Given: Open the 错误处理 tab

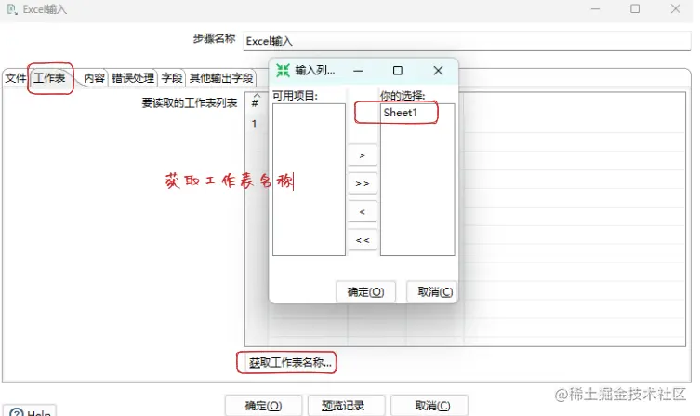Looking at the screenshot, I should click(133, 78).
